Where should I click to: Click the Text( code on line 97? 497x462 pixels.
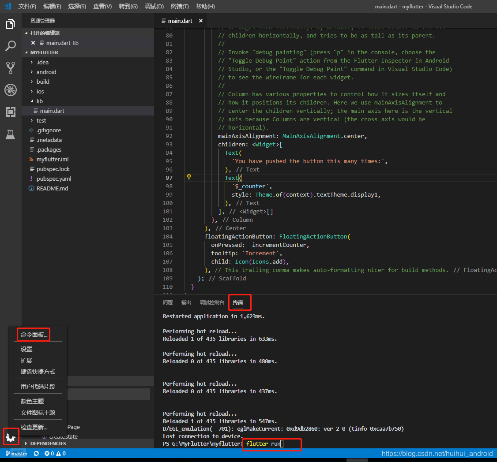(x=233, y=178)
